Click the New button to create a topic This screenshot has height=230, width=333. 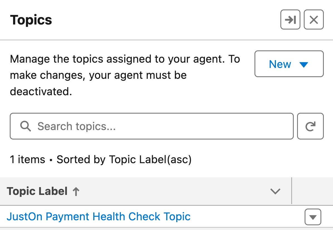(x=280, y=64)
